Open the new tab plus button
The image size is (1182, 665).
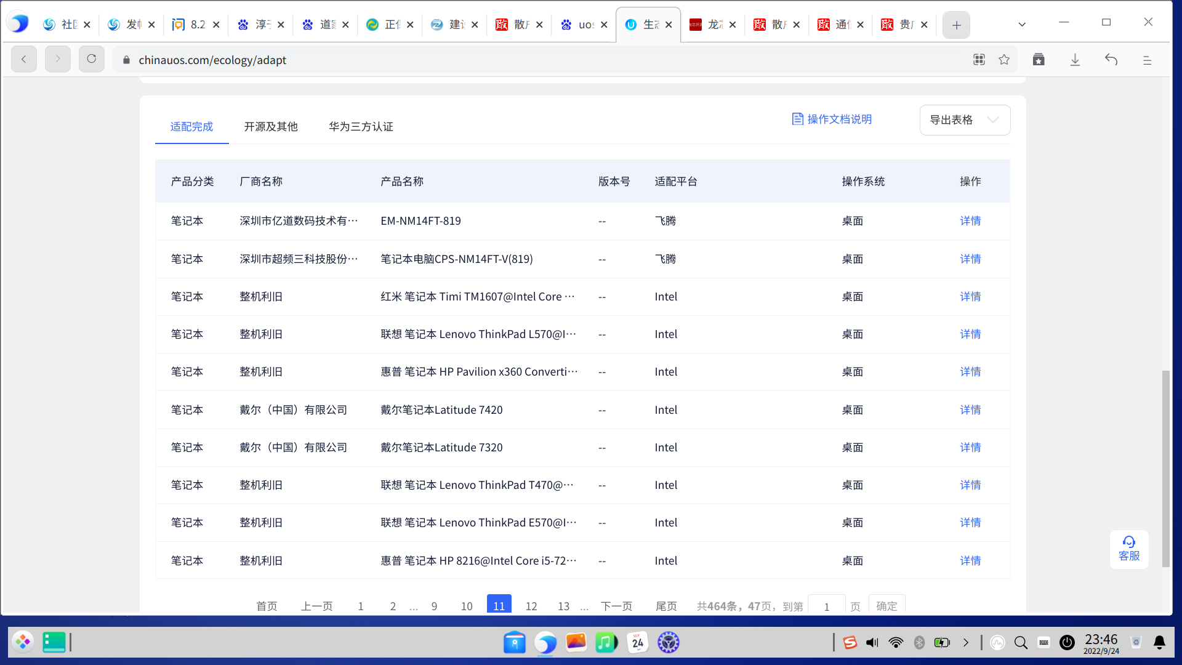coord(956,25)
